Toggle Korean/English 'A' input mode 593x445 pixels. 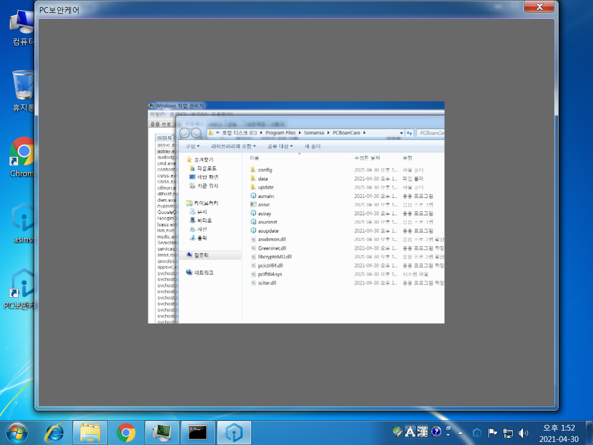(410, 432)
